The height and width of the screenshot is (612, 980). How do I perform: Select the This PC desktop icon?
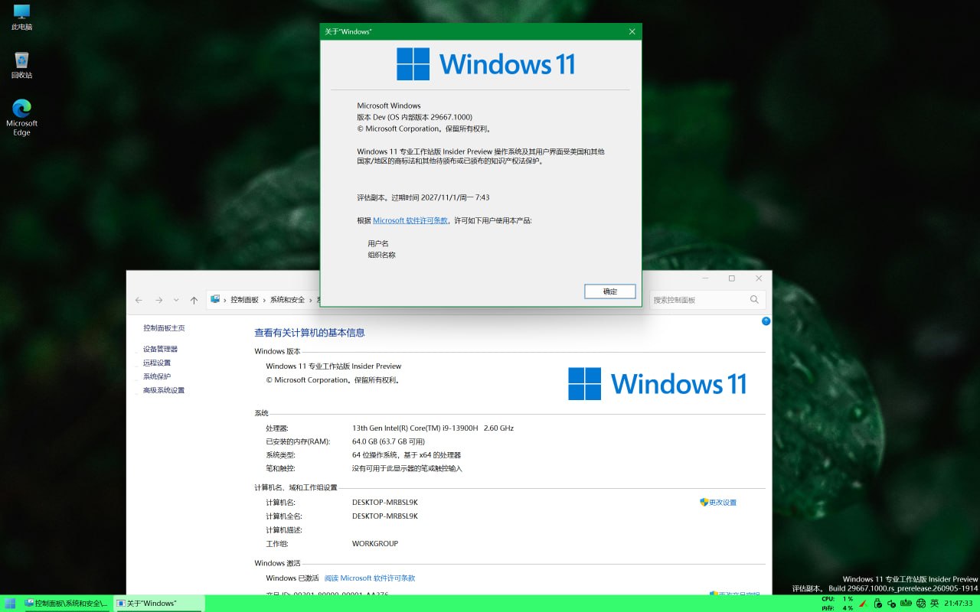[21, 18]
